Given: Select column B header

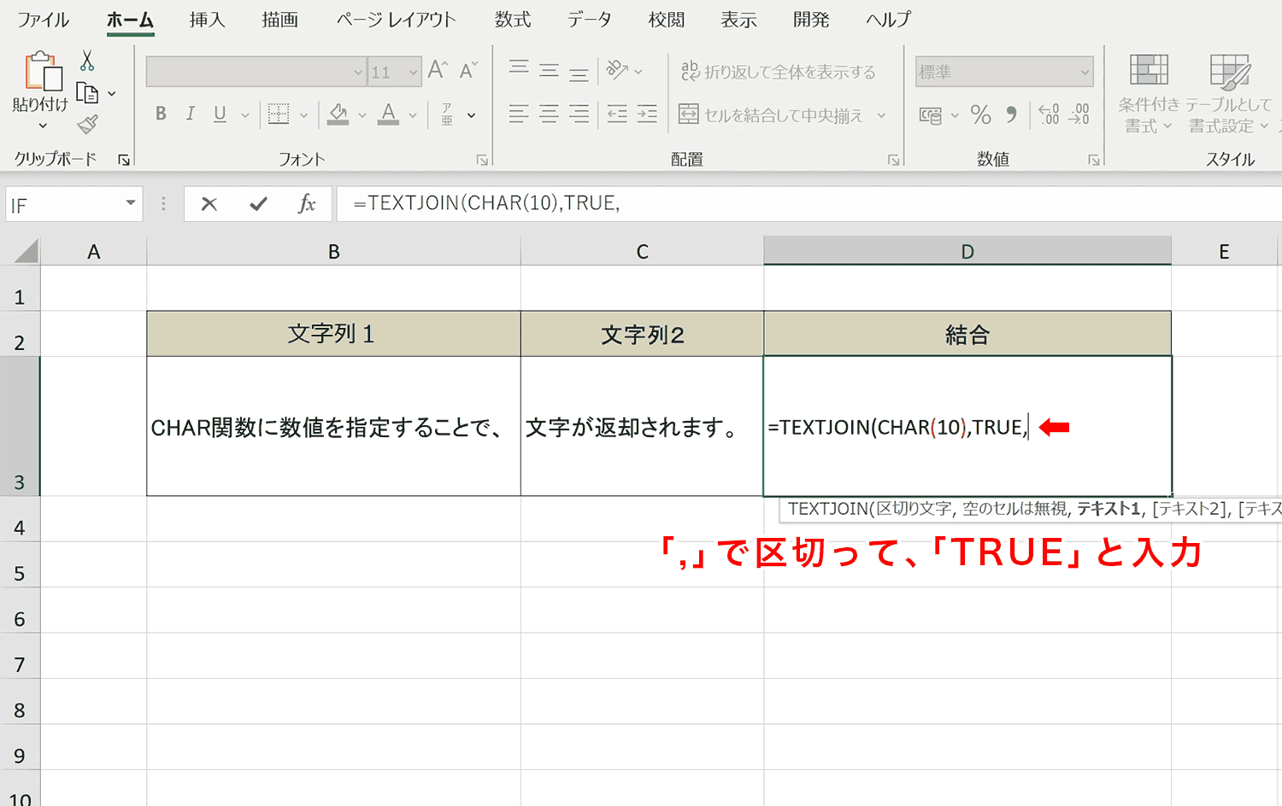Looking at the screenshot, I should (x=334, y=252).
